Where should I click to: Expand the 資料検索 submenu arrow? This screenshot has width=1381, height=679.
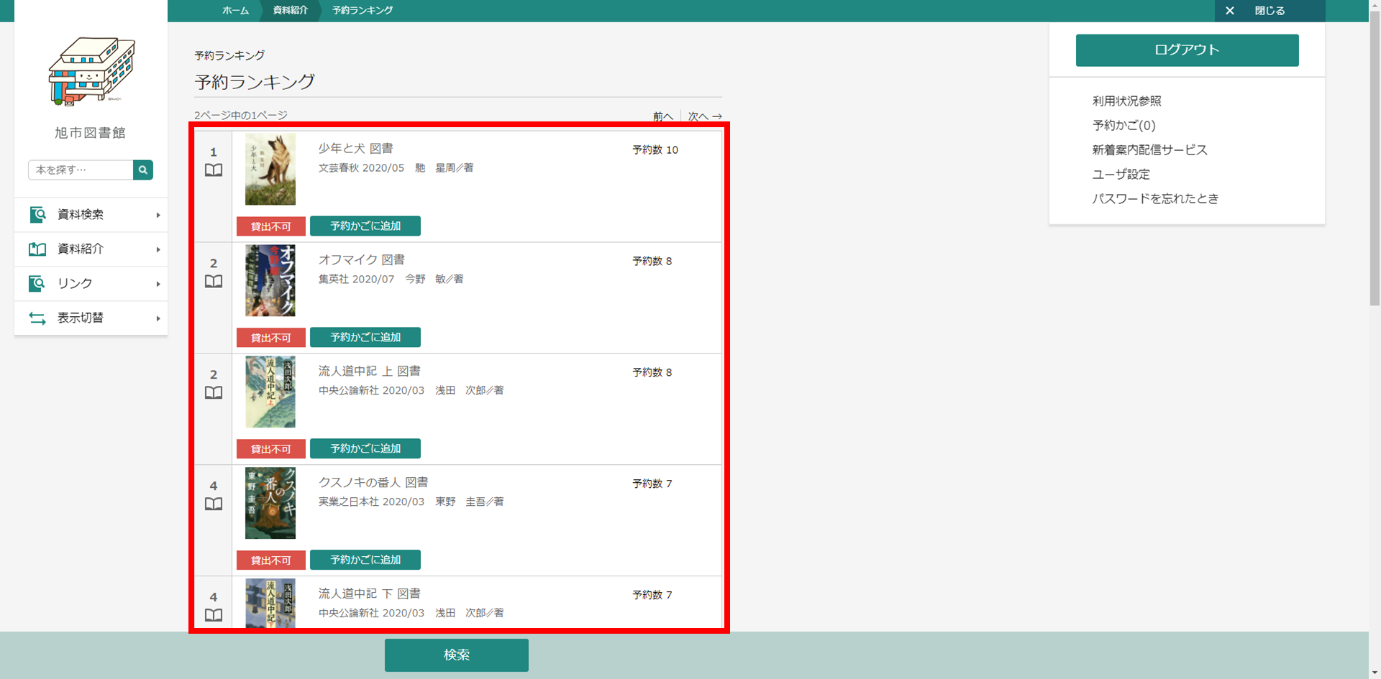click(158, 215)
